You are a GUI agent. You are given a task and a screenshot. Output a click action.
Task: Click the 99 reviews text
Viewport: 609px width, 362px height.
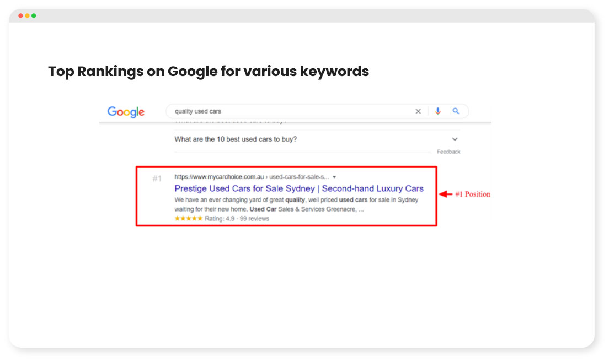[254, 218]
